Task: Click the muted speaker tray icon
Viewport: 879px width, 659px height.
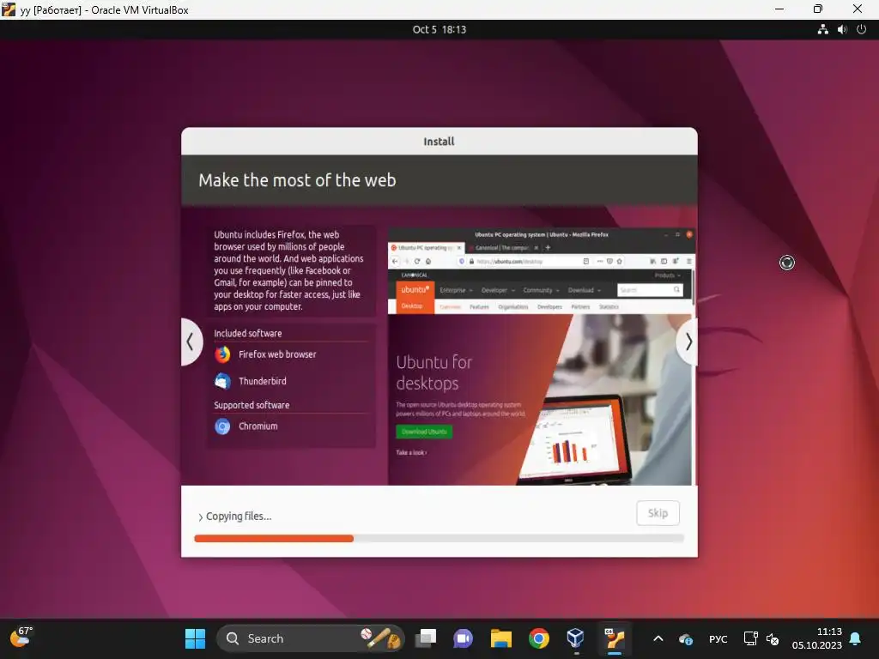Action: (773, 638)
